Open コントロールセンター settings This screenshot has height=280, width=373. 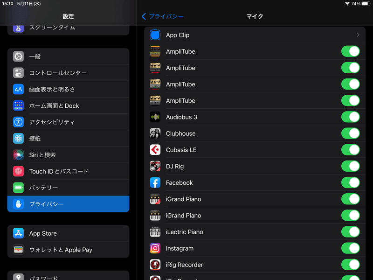(x=68, y=73)
